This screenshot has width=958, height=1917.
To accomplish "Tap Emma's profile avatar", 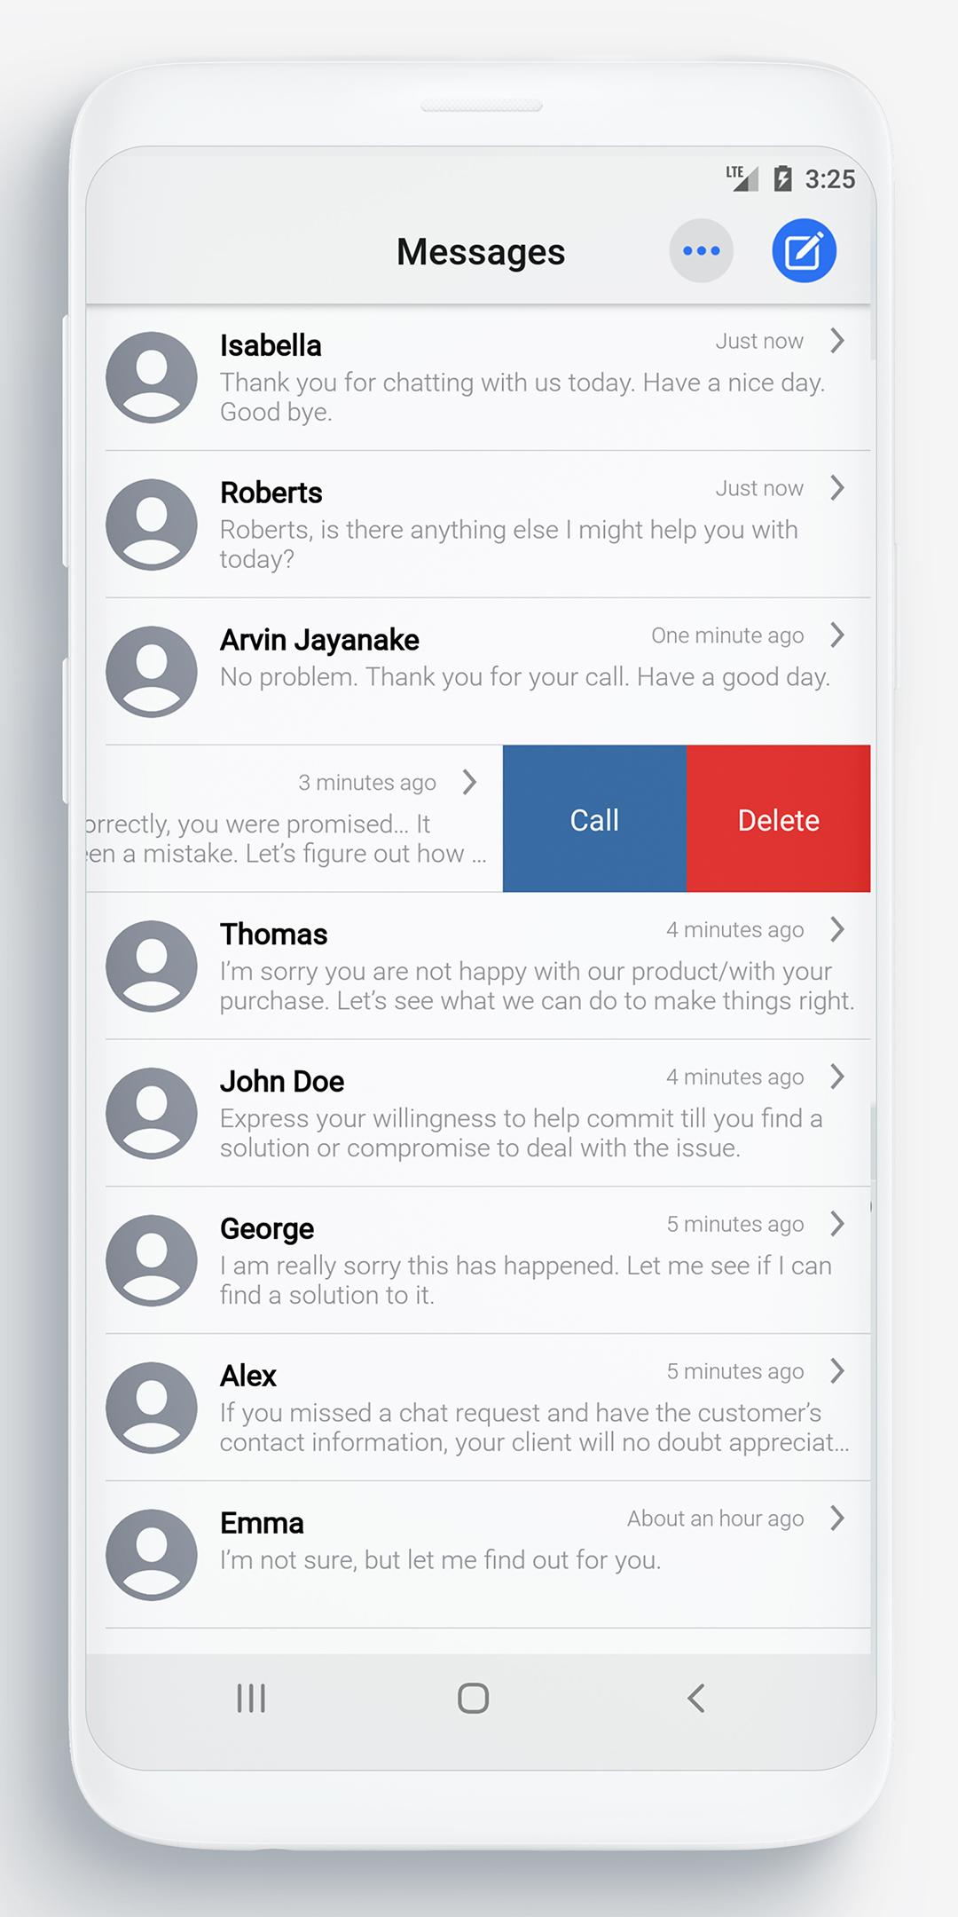I will click(x=152, y=1556).
